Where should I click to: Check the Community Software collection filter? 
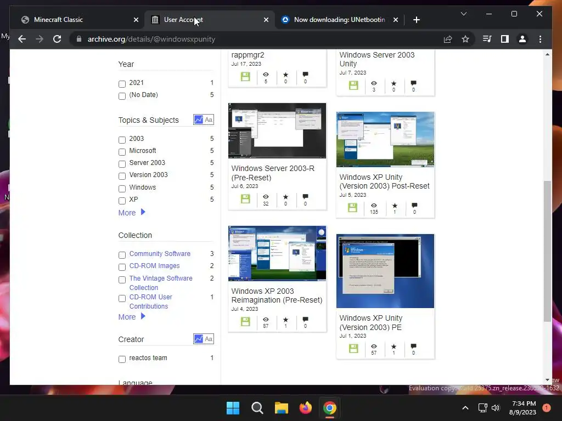click(122, 255)
